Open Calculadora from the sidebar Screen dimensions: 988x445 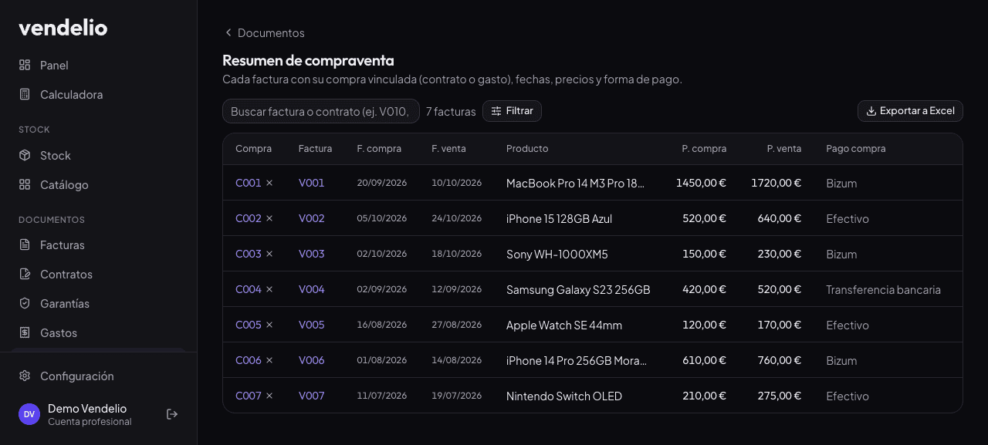tap(99, 94)
